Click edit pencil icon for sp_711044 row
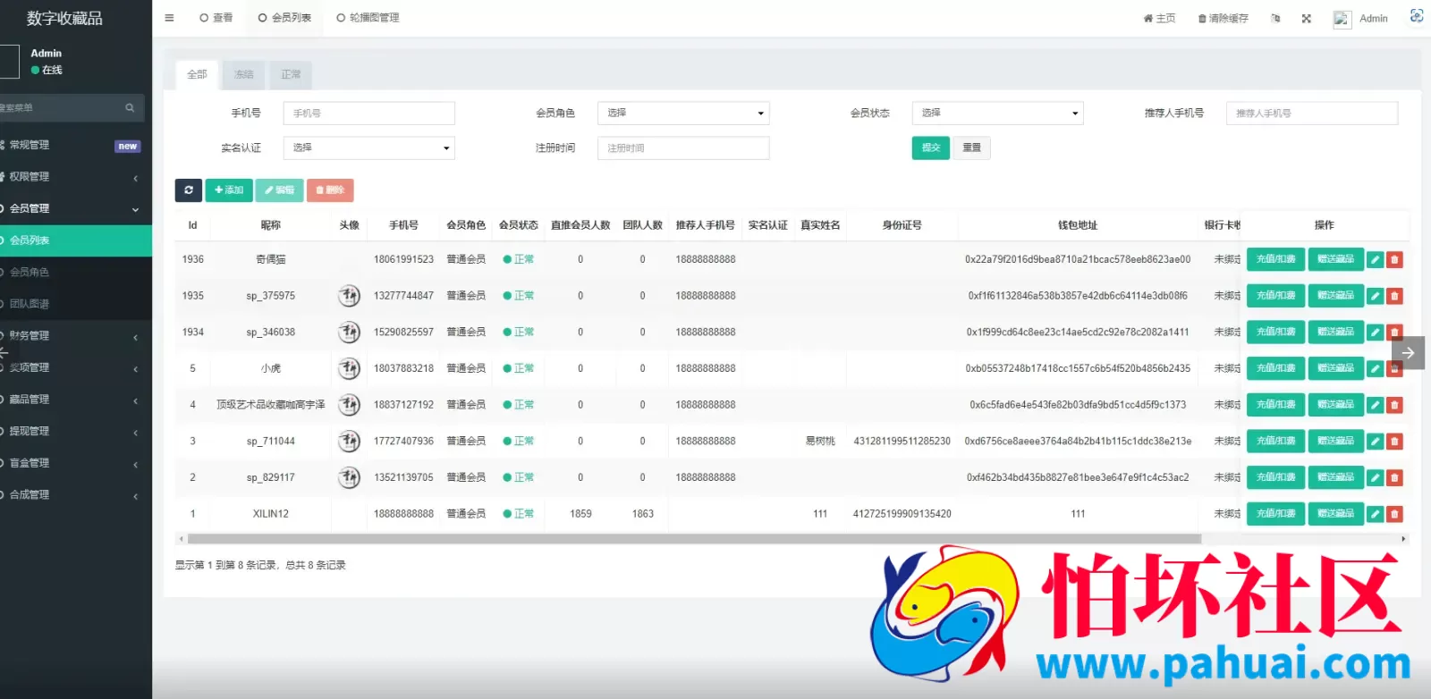 1376,442
